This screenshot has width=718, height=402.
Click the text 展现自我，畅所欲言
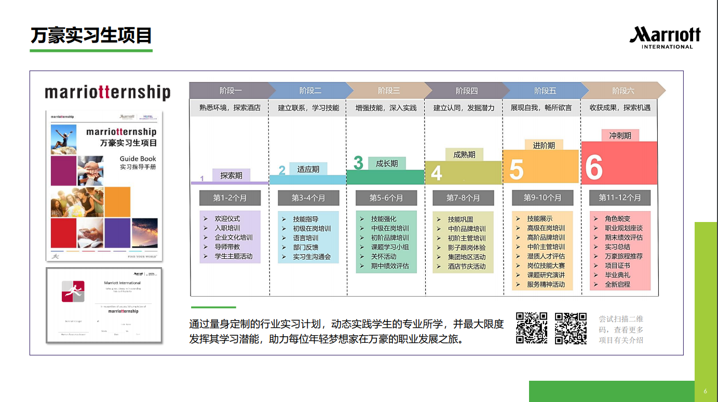(x=541, y=108)
